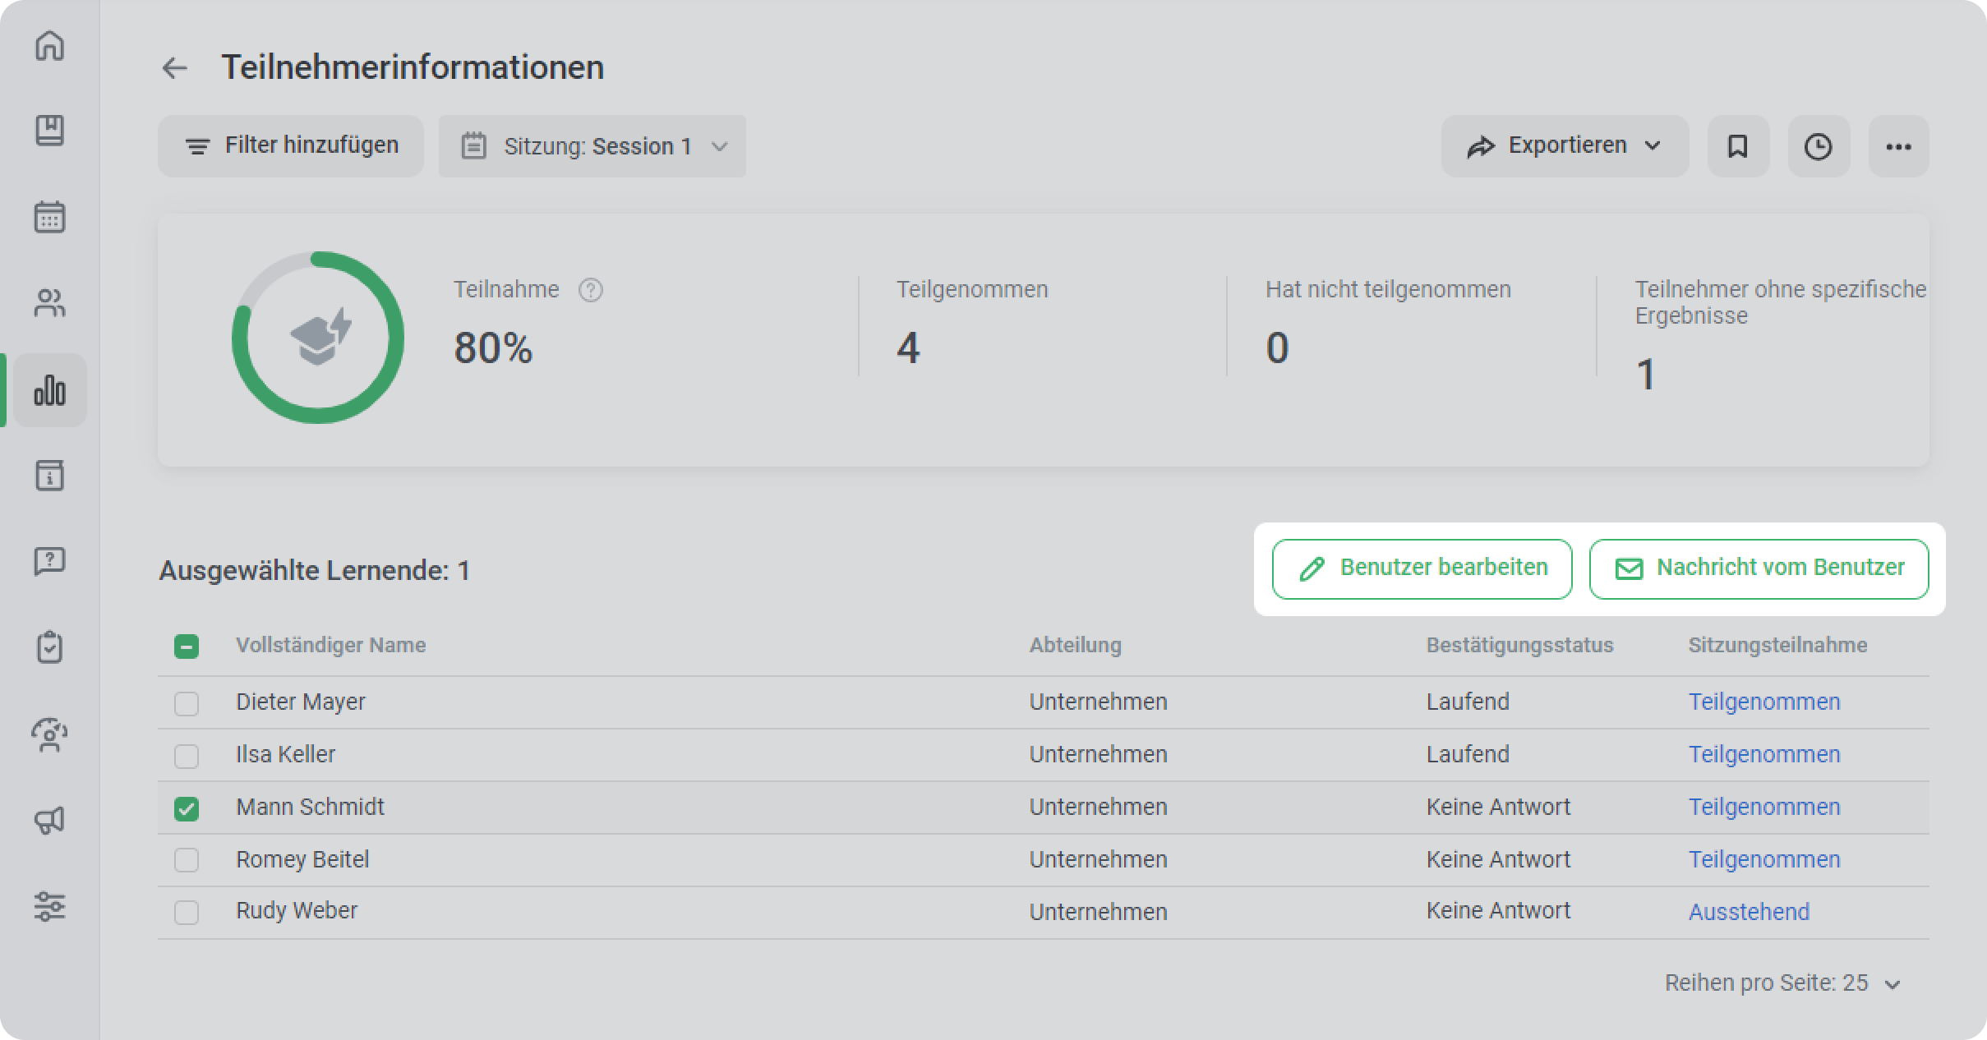
Task: Click Unternehmen in Ilsa Keller row
Action: pyautogui.click(x=1098, y=754)
